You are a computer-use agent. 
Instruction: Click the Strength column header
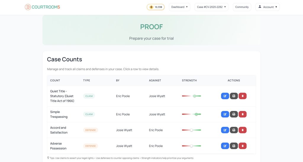click(x=189, y=80)
